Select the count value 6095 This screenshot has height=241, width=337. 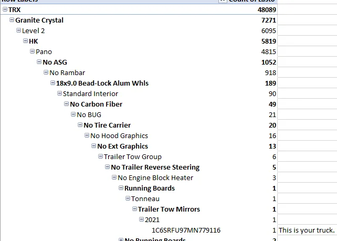[269, 31]
